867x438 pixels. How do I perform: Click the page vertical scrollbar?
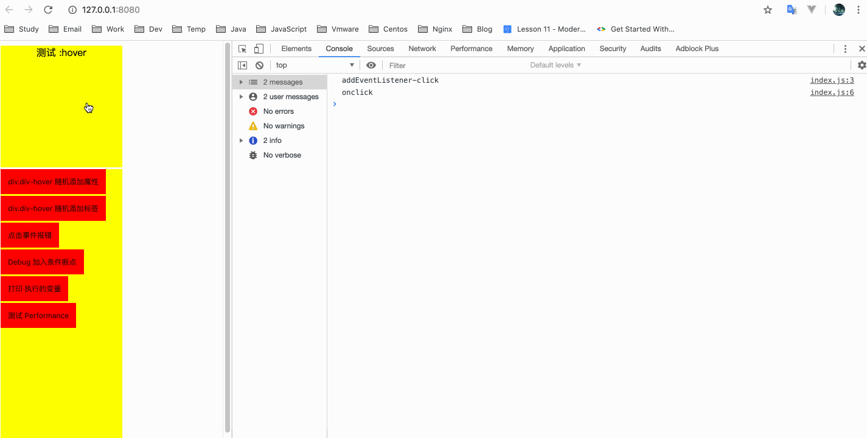228,237
